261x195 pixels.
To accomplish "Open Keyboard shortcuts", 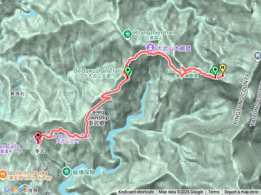I will pyautogui.click(x=136, y=192).
